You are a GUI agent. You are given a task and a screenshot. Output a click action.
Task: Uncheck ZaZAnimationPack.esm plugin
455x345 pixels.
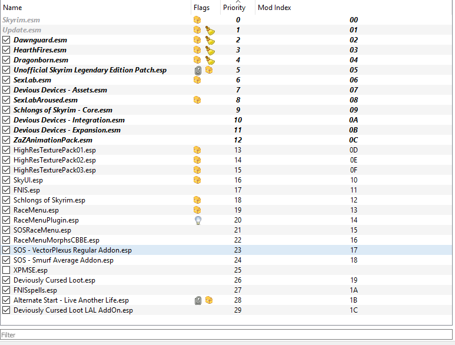click(6, 140)
